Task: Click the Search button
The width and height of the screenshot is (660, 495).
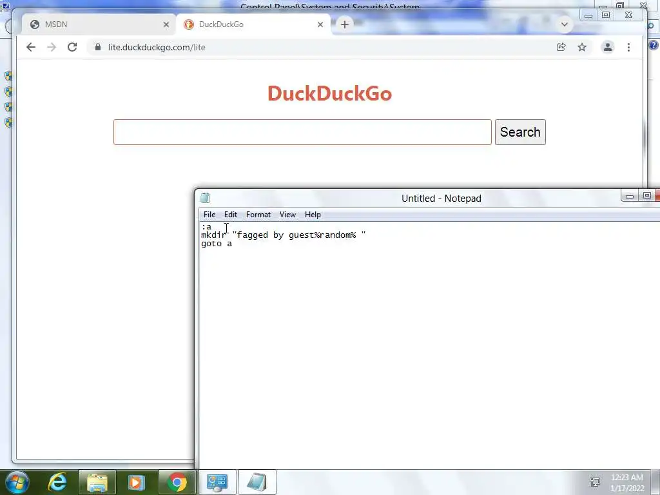Action: tap(520, 132)
